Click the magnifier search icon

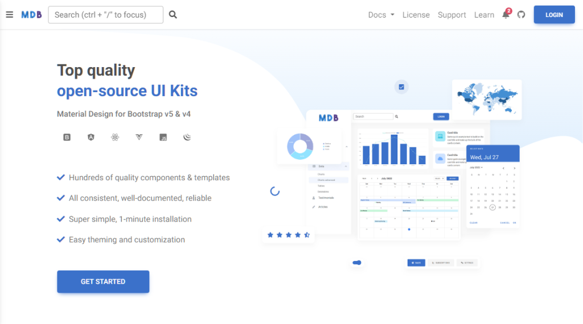(173, 15)
